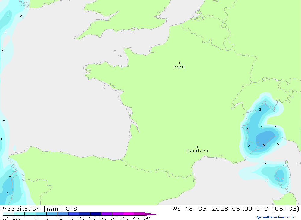Select the legend swatch between 2 and 5
Screen dimensions: 301x220
41,214
